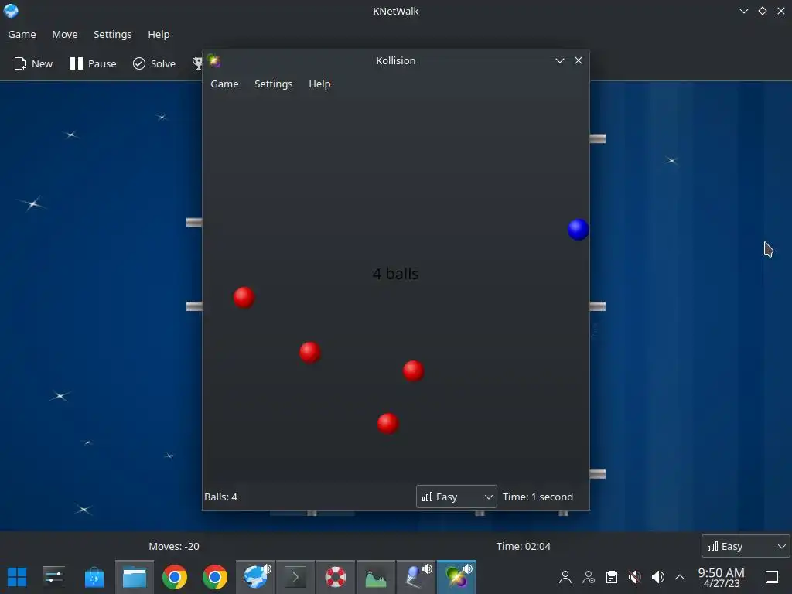
Task: Click the Kollision app icon in title bar
Action: [213, 60]
